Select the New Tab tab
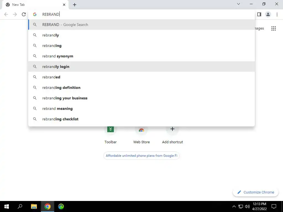This screenshot has height=212, width=283. pyautogui.click(x=35, y=5)
